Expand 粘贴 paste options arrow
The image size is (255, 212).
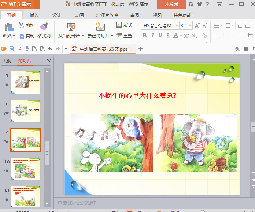[14, 36]
